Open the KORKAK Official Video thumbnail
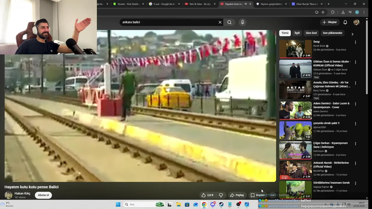The image size is (372, 209). pos(295,69)
